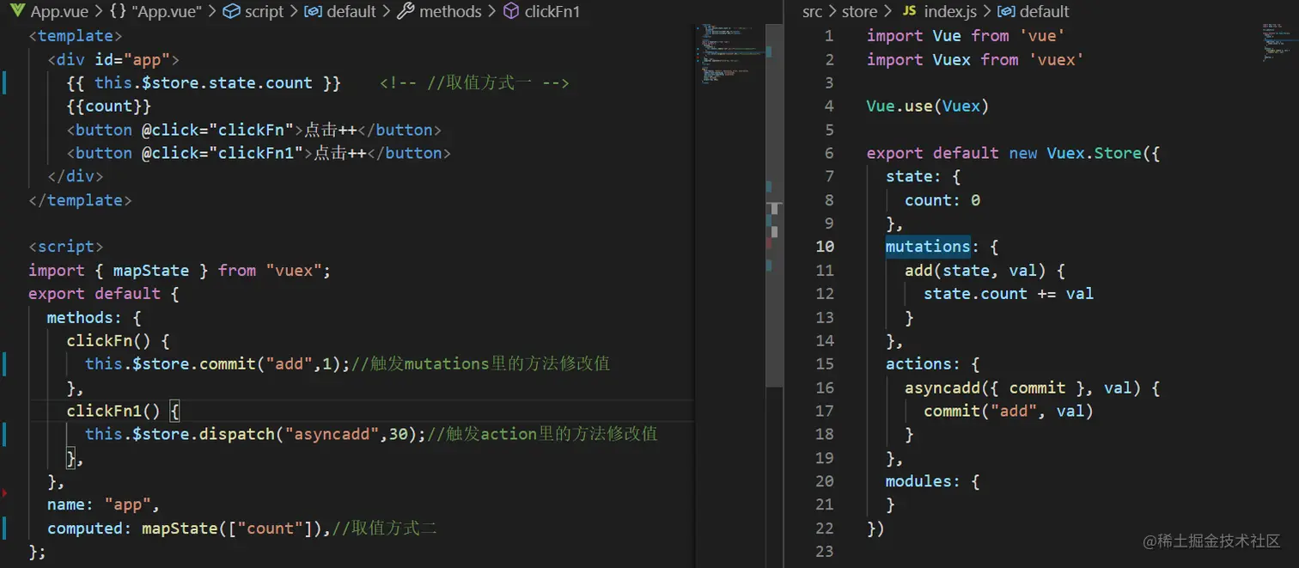Click the minimap of the index.js editor

(x=1280, y=41)
